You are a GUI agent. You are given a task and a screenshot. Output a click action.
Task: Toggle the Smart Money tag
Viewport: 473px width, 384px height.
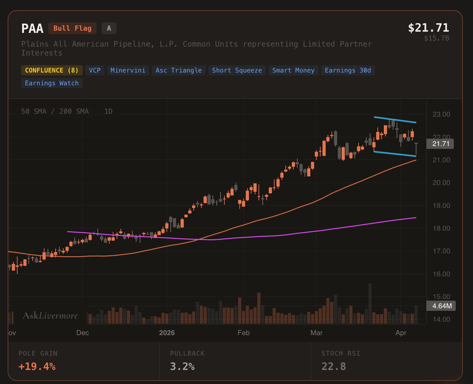click(293, 70)
